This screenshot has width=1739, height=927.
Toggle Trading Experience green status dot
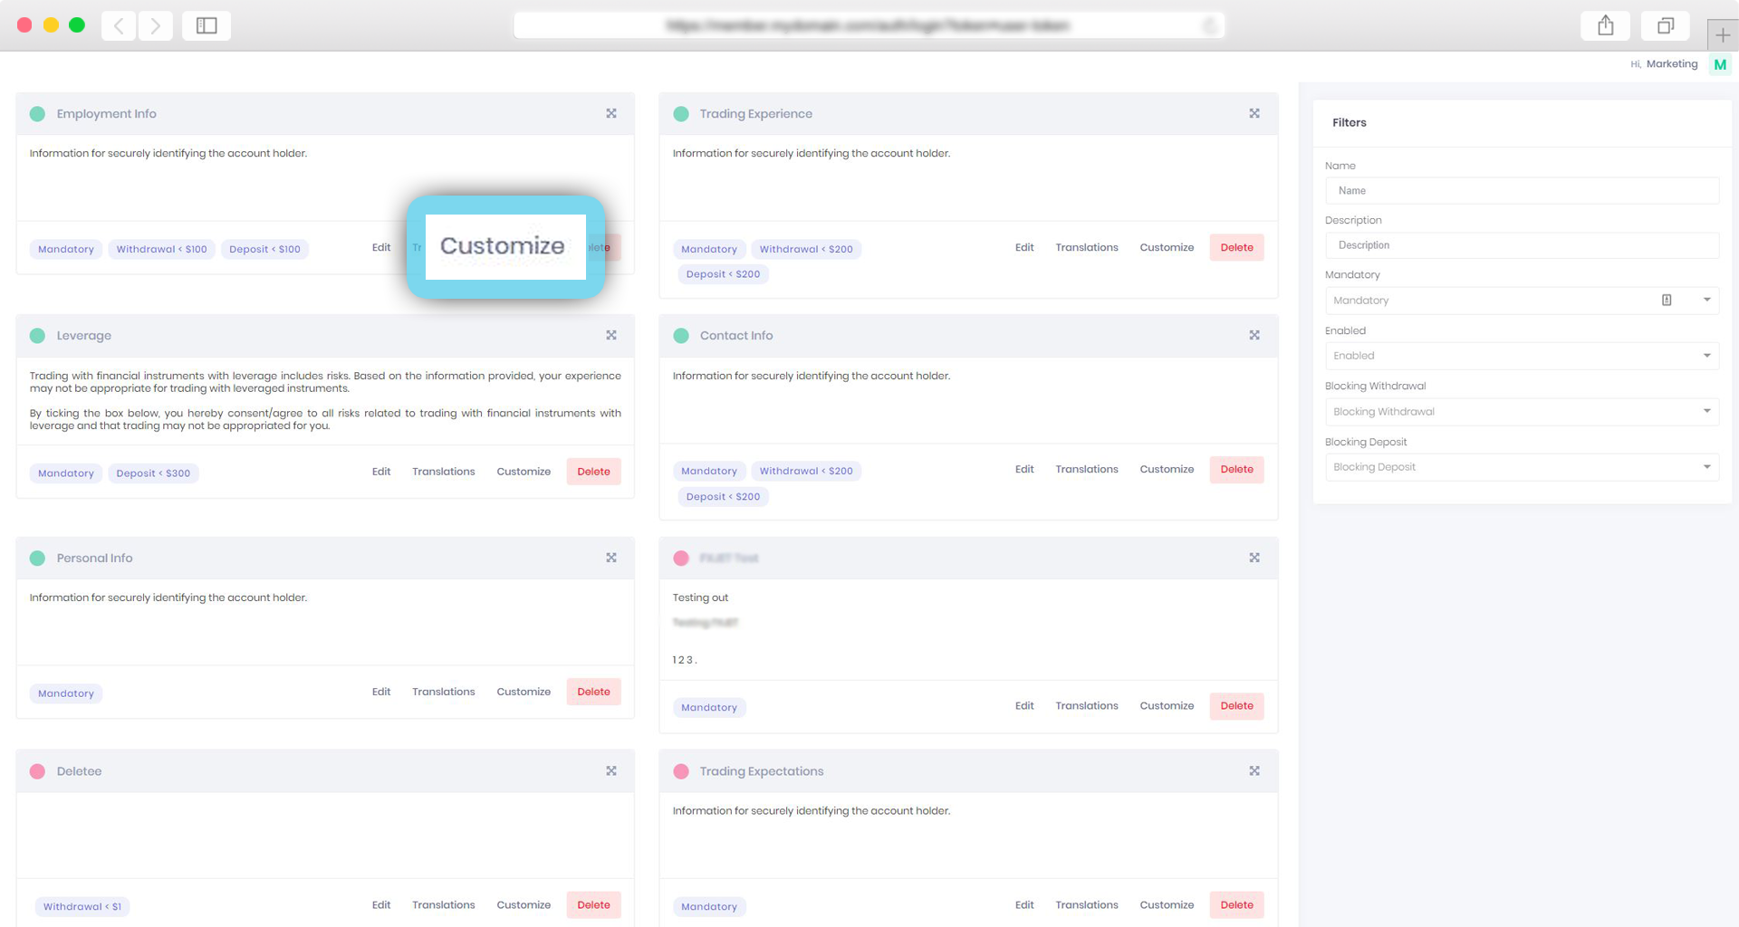pos(681,114)
